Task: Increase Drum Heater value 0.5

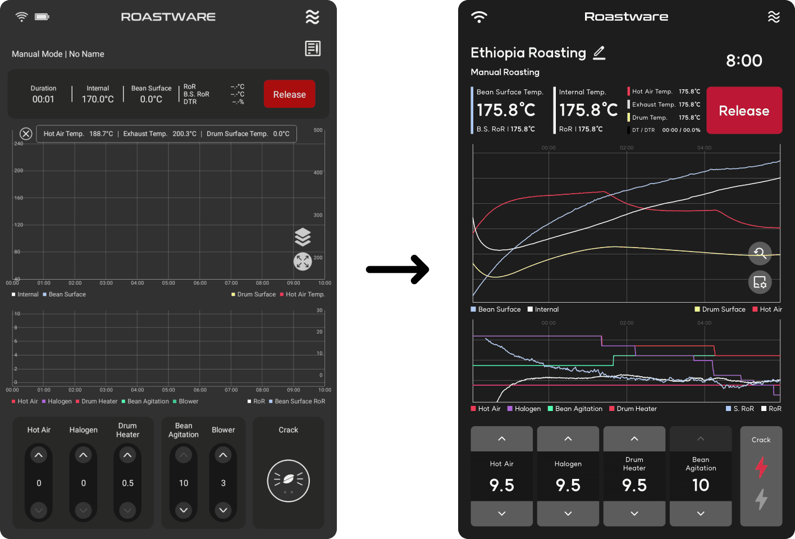Action: [127, 455]
